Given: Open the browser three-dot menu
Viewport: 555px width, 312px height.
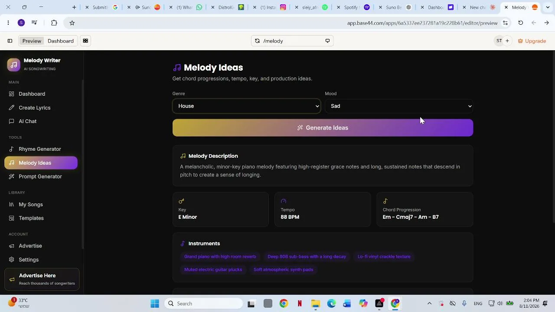Looking at the screenshot, I should tap(8, 23).
